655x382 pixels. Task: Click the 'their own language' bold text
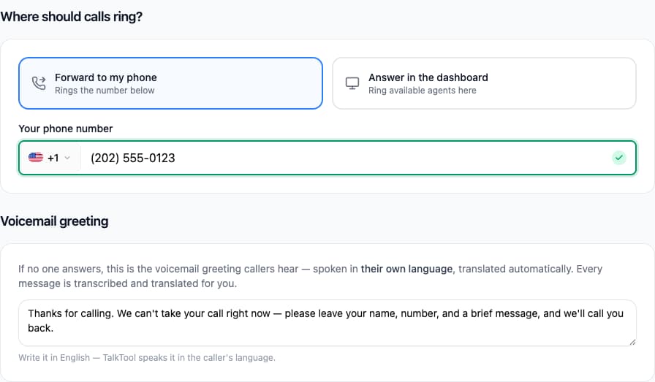pyautogui.click(x=406, y=269)
